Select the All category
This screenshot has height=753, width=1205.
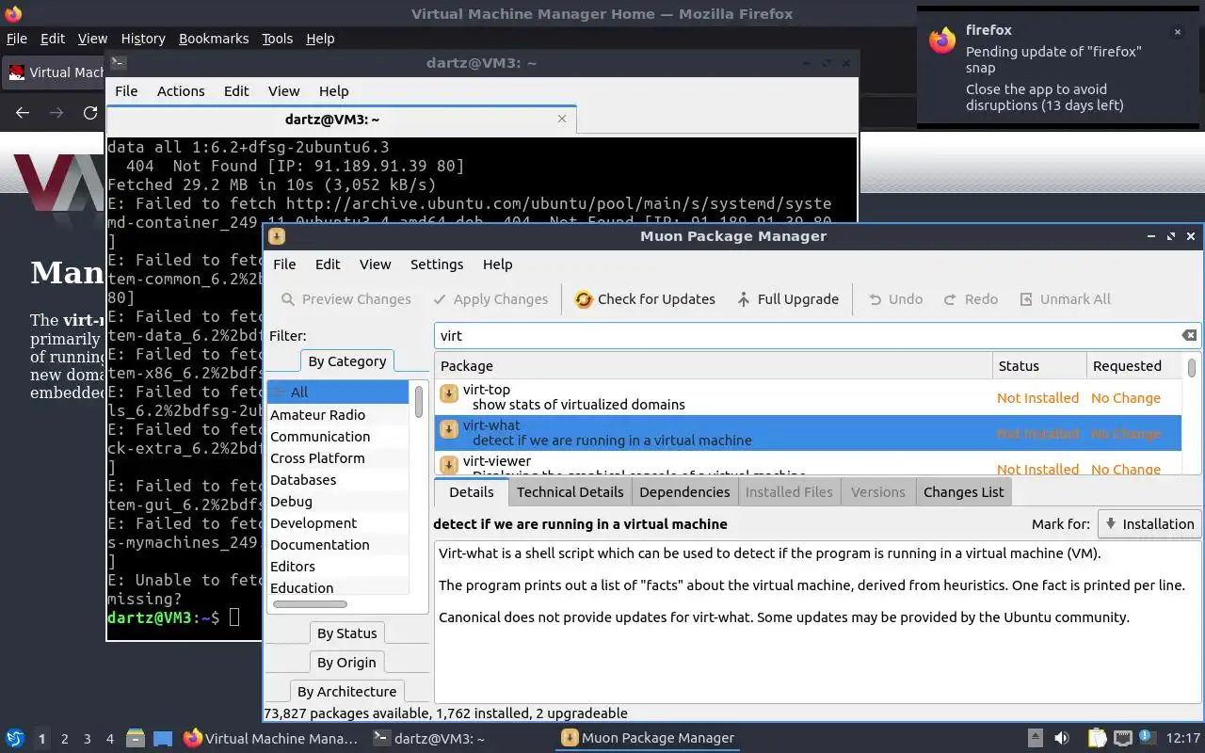[x=338, y=393]
